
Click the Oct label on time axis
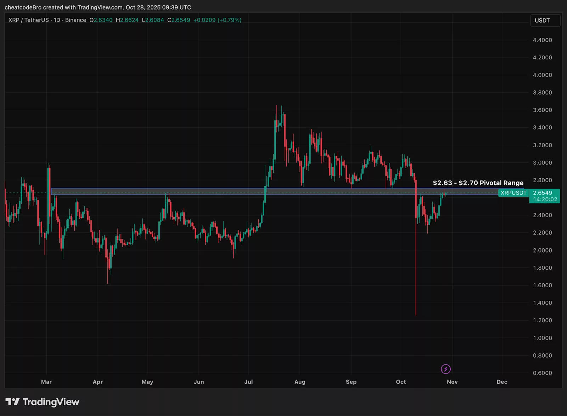click(401, 382)
